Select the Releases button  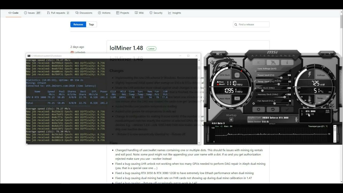pyautogui.click(x=78, y=24)
